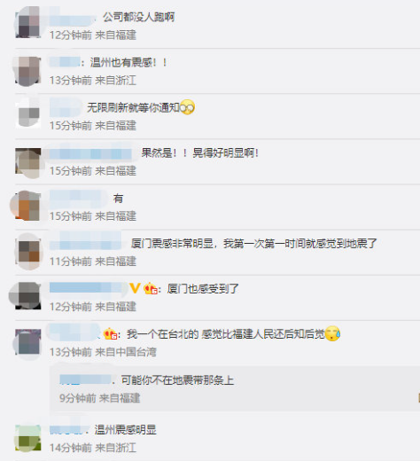Screen dimensions: 420x461
Task: Open avatar beside 无限刷新就等你通知 comment
Action: [x=28, y=113]
